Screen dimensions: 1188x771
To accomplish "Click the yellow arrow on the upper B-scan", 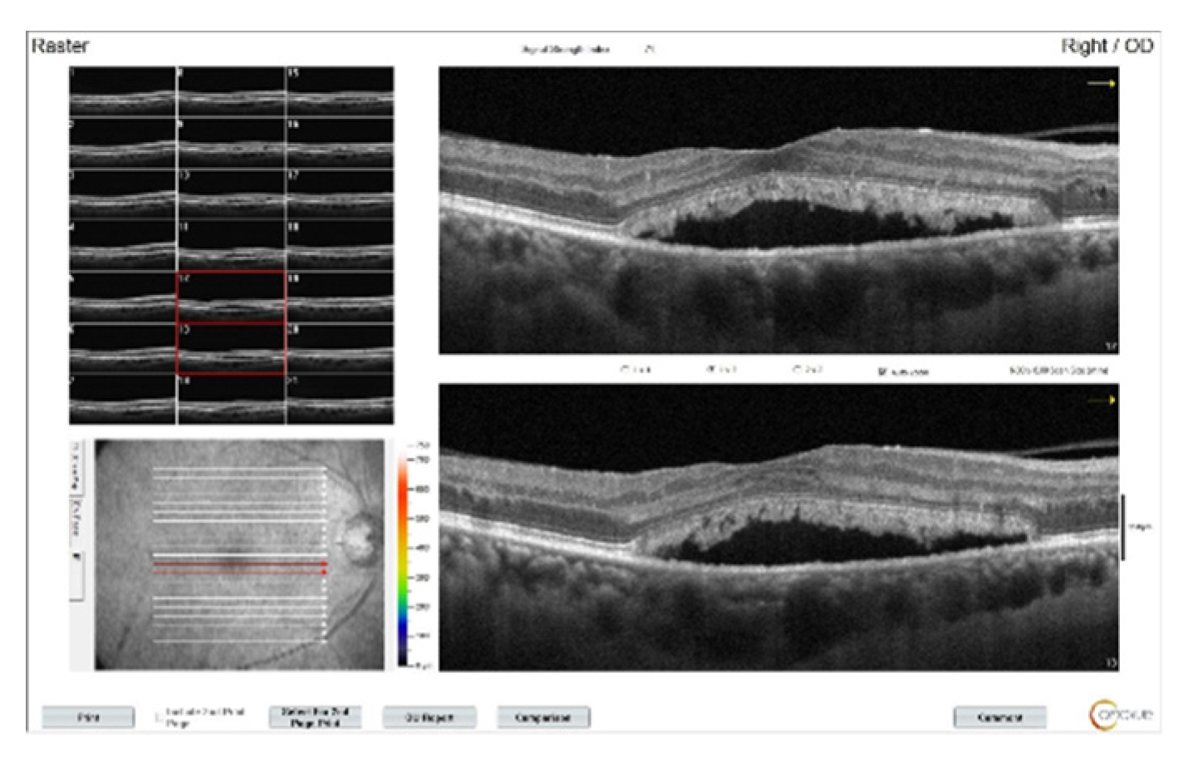I will click(1102, 83).
